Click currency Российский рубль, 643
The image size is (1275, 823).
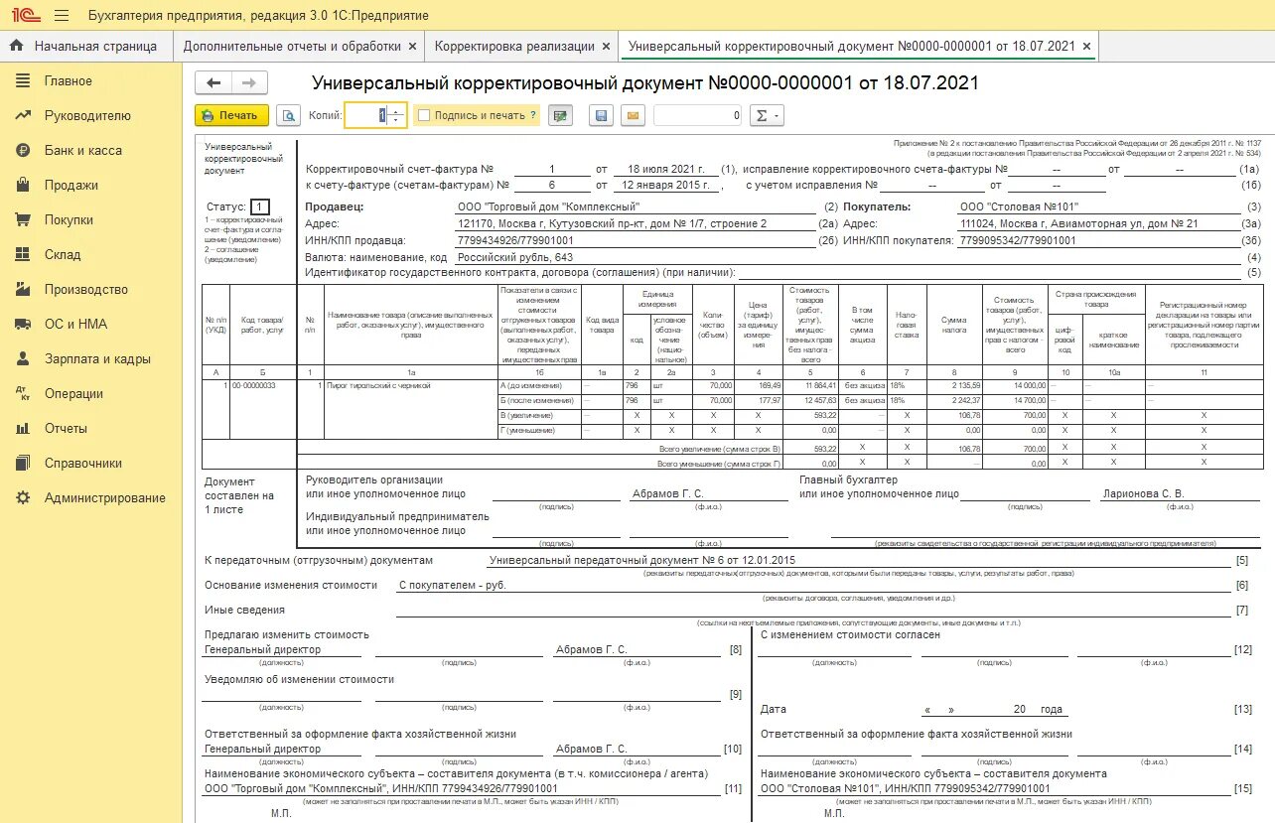point(515,257)
